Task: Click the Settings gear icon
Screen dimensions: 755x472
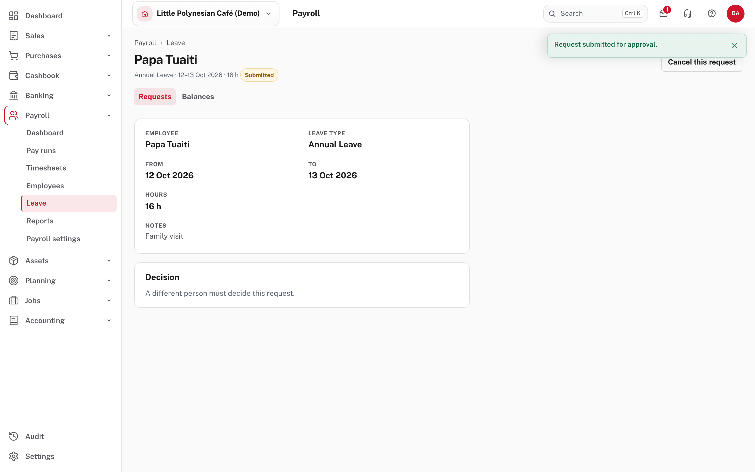Action: (13, 456)
